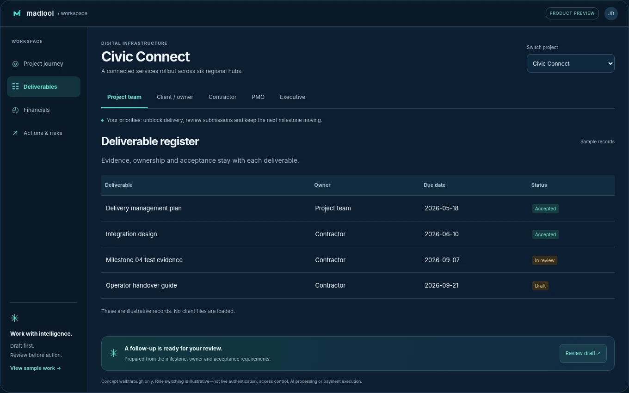Click the / workspace breadcrumb text
This screenshot has height=393, width=629.
[x=73, y=13]
